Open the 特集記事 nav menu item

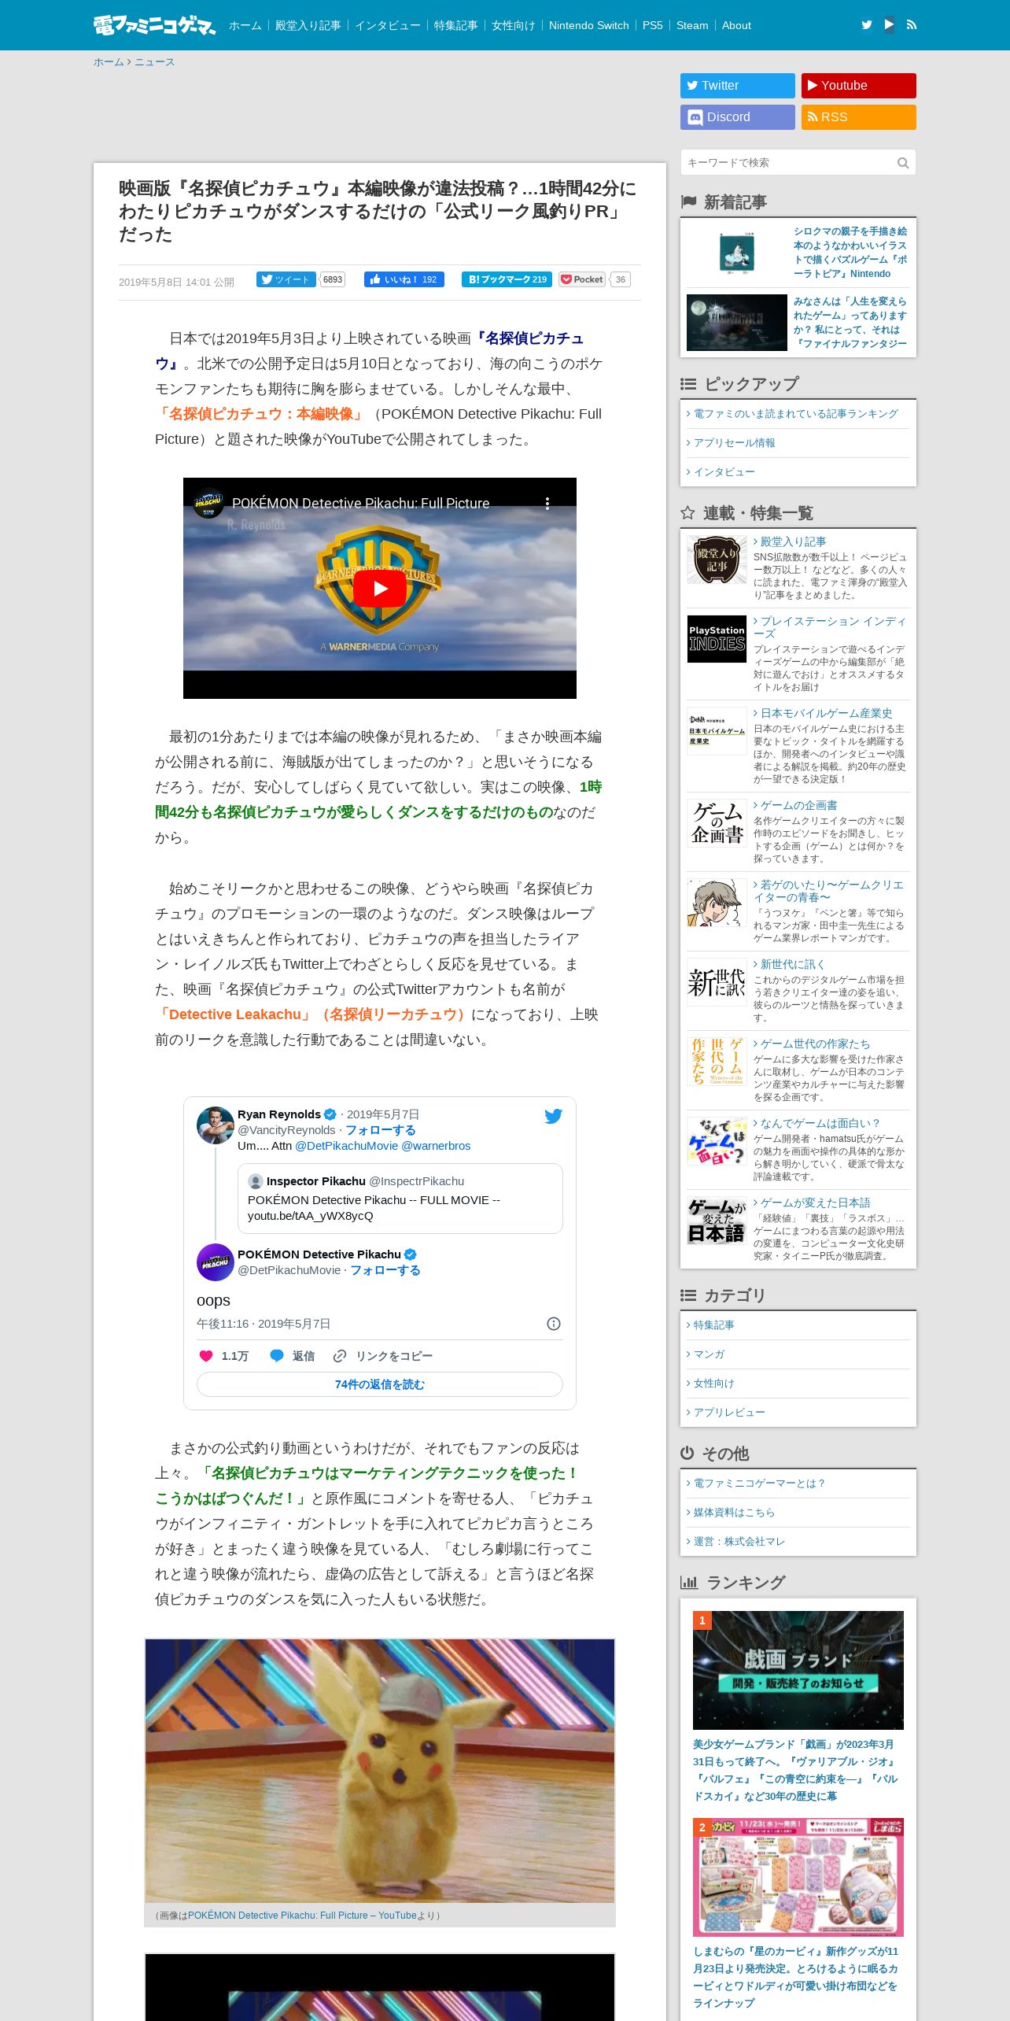pyautogui.click(x=455, y=25)
